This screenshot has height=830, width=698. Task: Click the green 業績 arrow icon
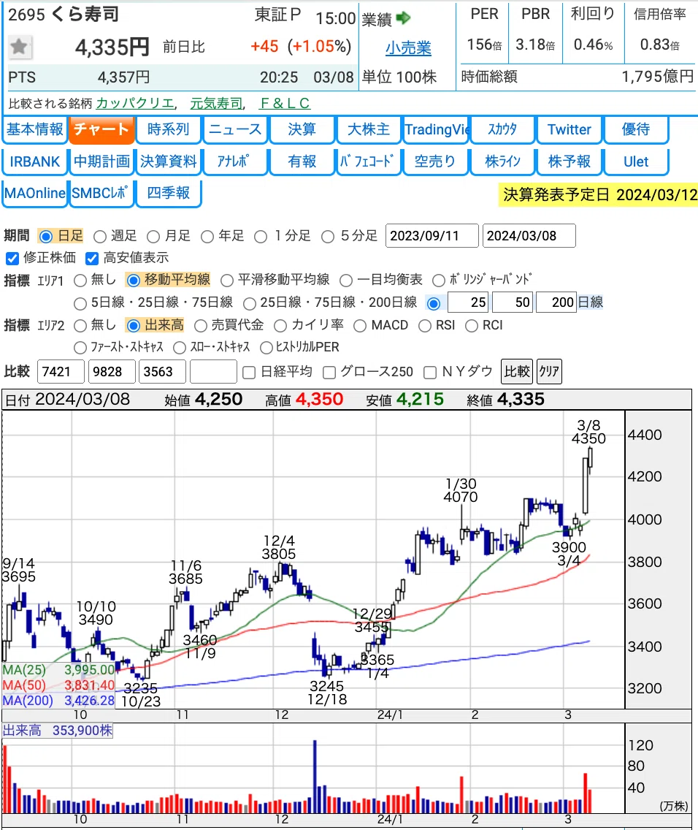coord(403,18)
